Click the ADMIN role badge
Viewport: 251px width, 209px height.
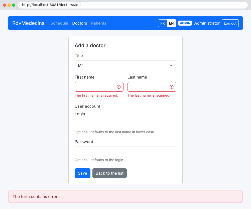185,23
